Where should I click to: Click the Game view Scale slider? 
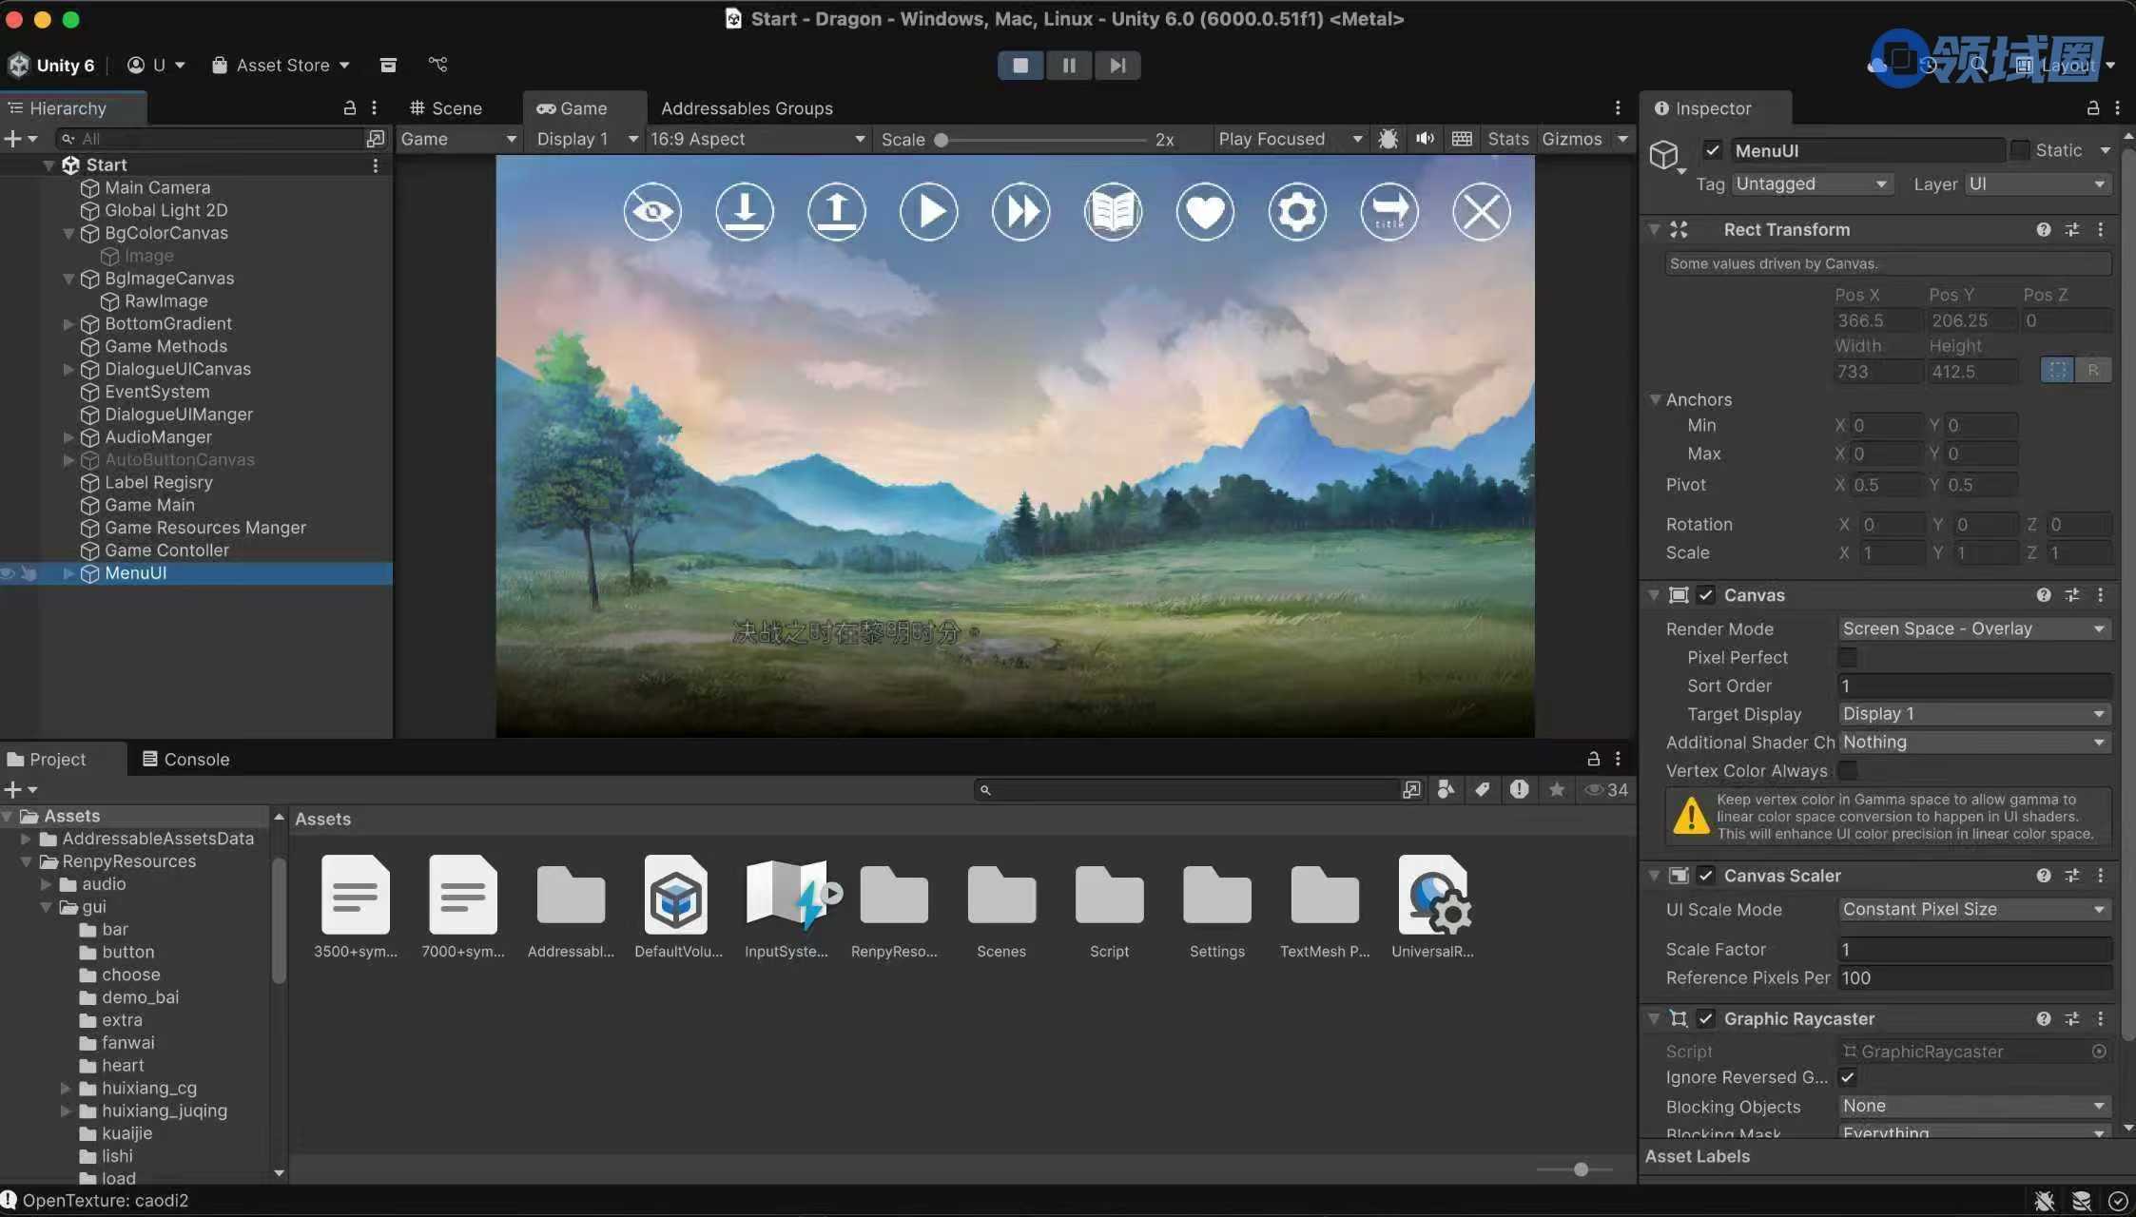1042,140
